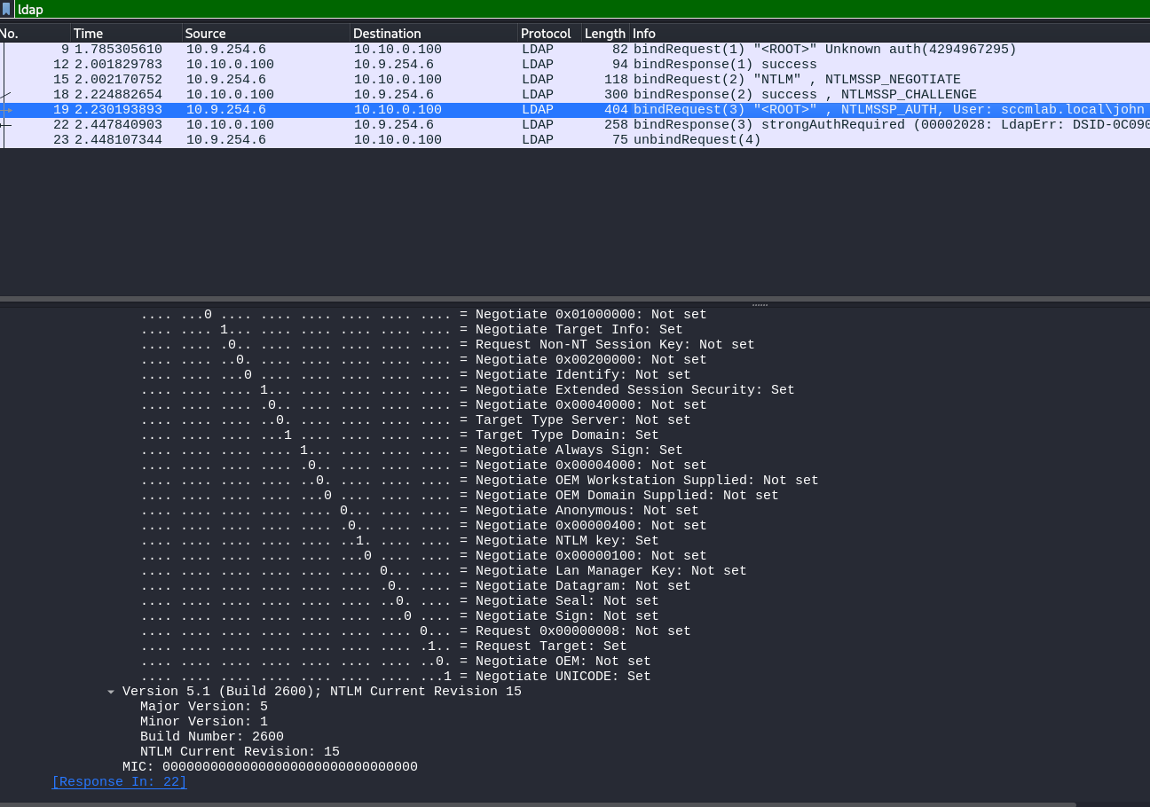Screen dimensions: 1150x807
Task: Click the splitter handle between panes
Action: point(760,304)
